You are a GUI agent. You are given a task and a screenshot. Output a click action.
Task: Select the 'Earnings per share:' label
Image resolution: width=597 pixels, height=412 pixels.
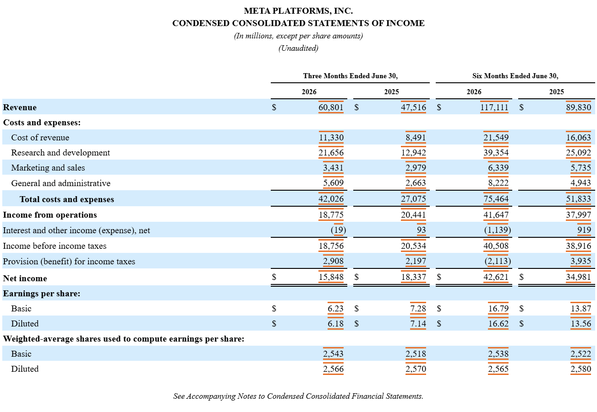(42, 294)
